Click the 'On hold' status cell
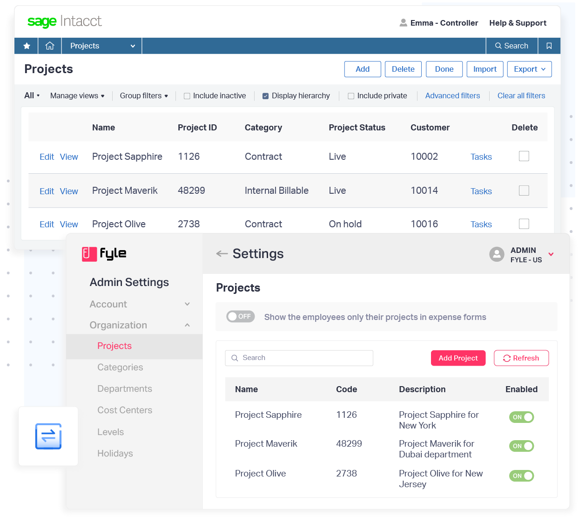 point(345,224)
